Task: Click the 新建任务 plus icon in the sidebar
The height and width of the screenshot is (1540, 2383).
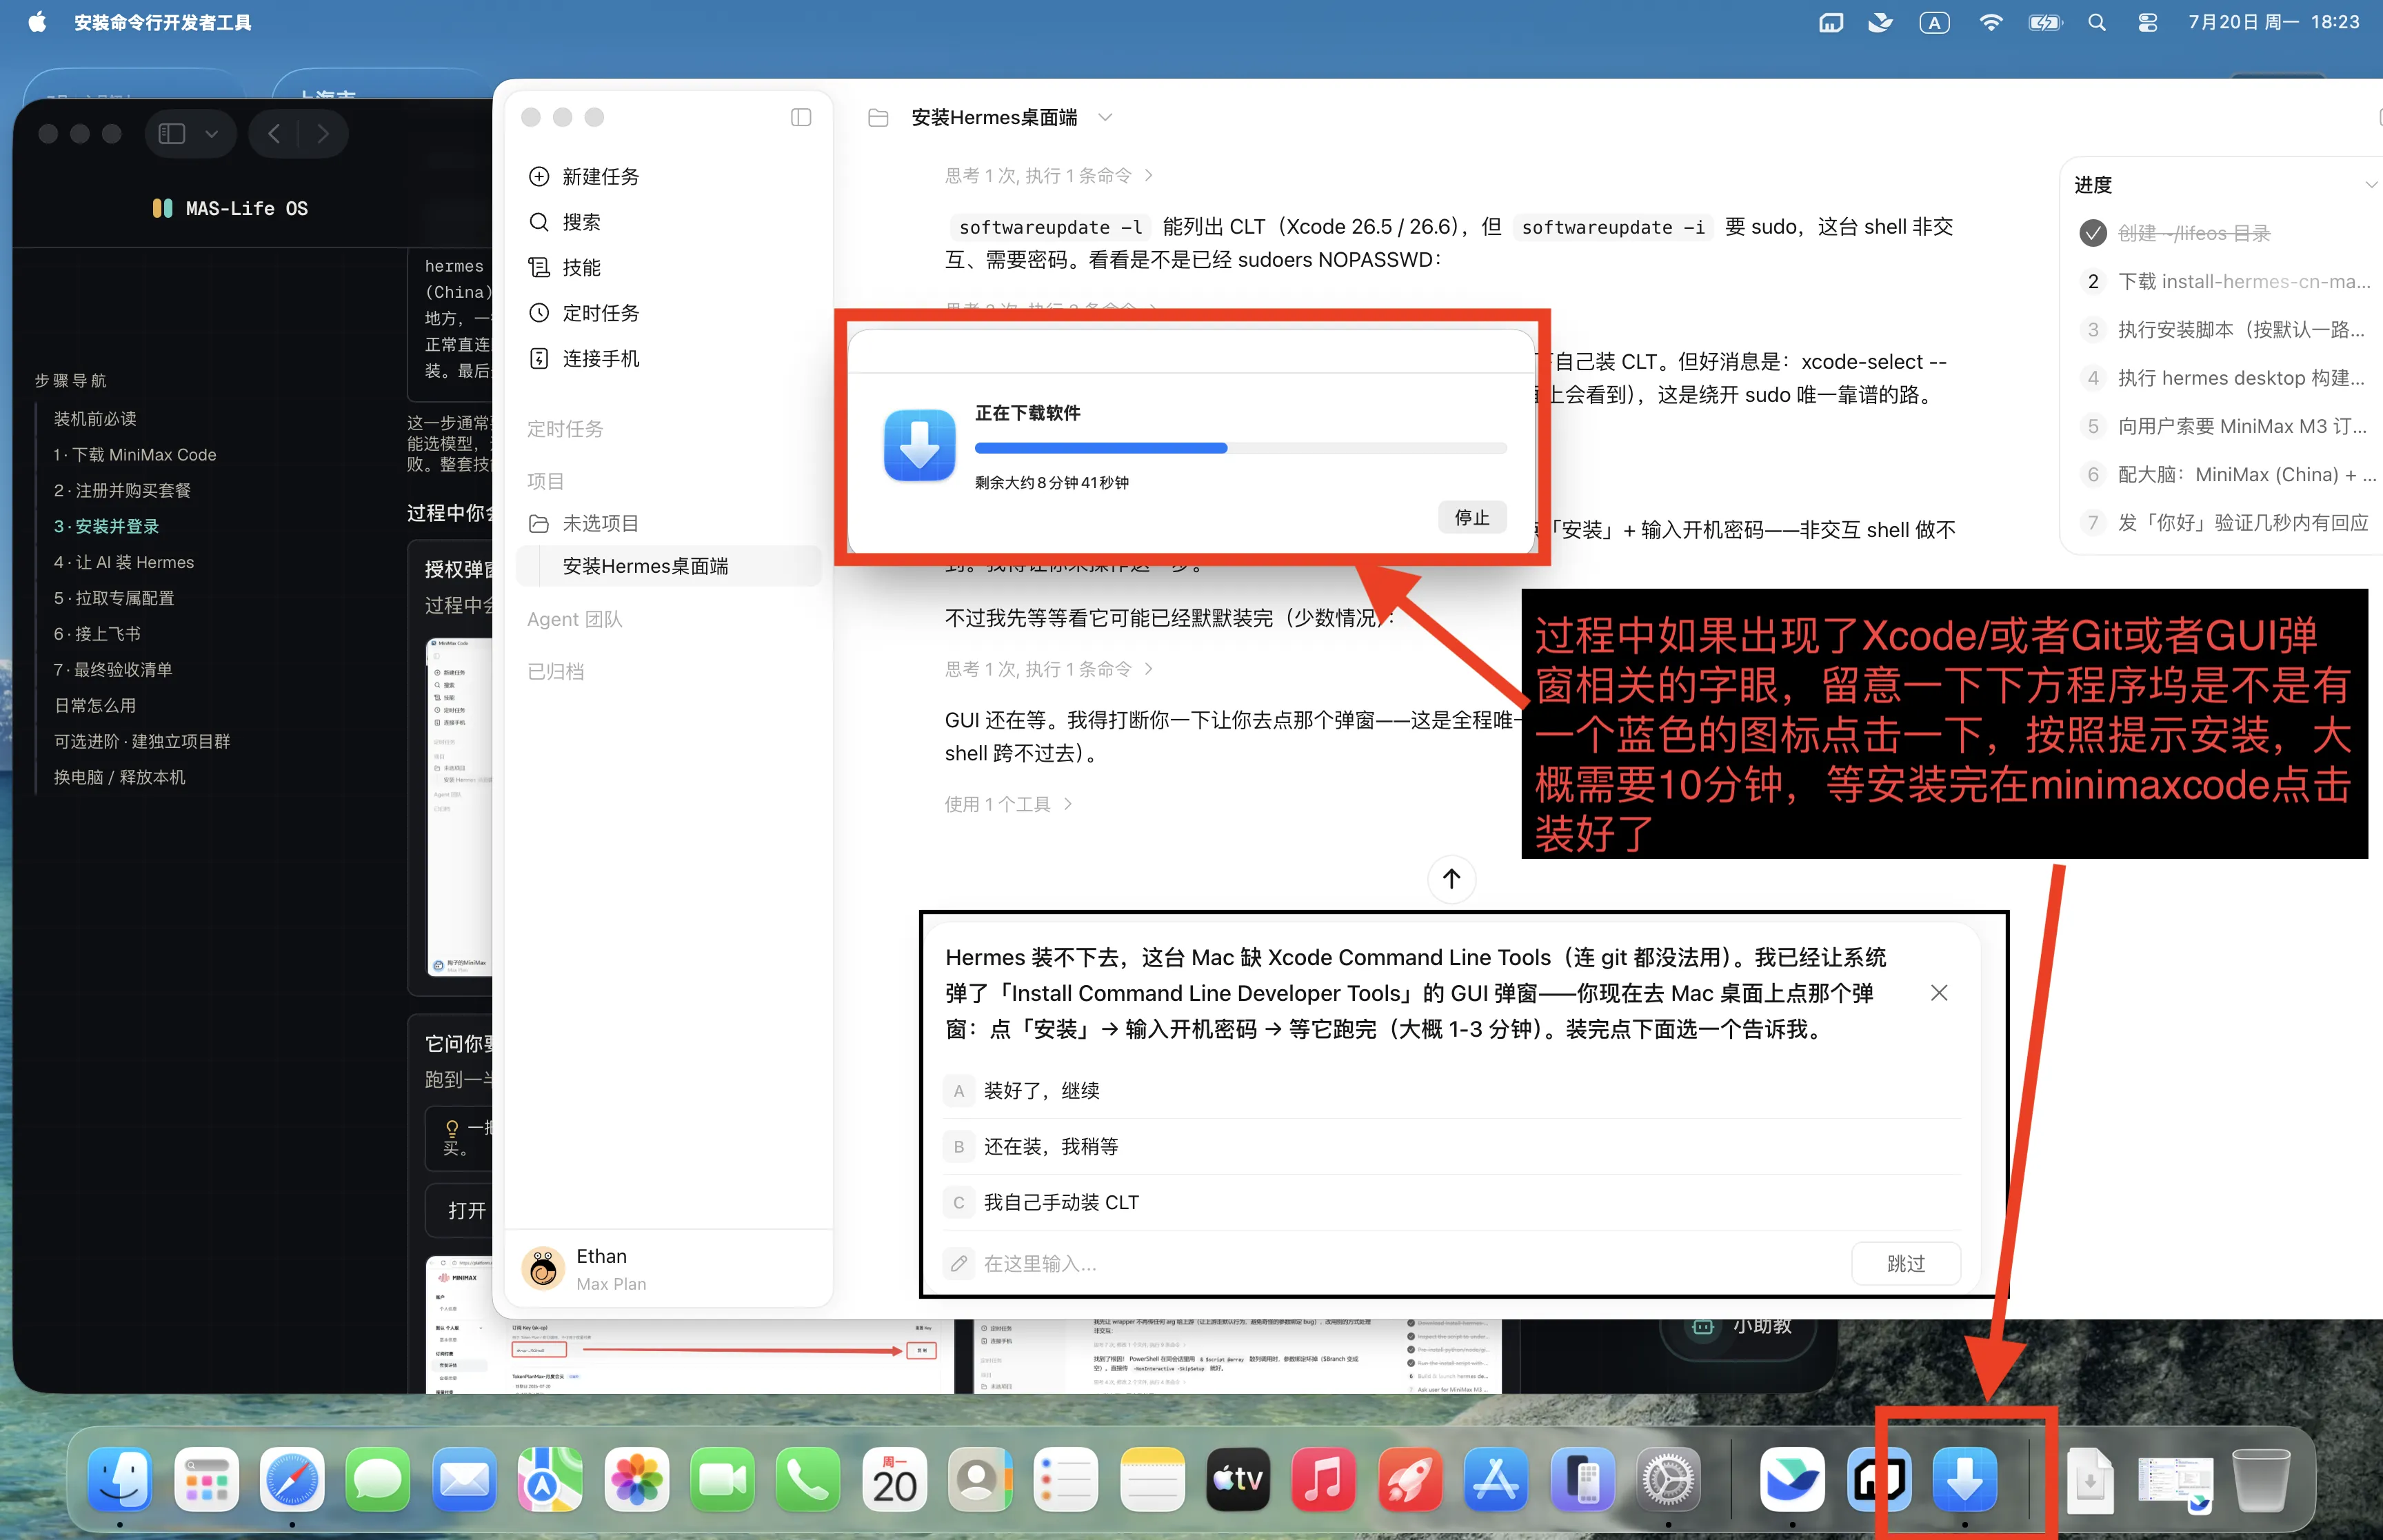Action: click(539, 177)
